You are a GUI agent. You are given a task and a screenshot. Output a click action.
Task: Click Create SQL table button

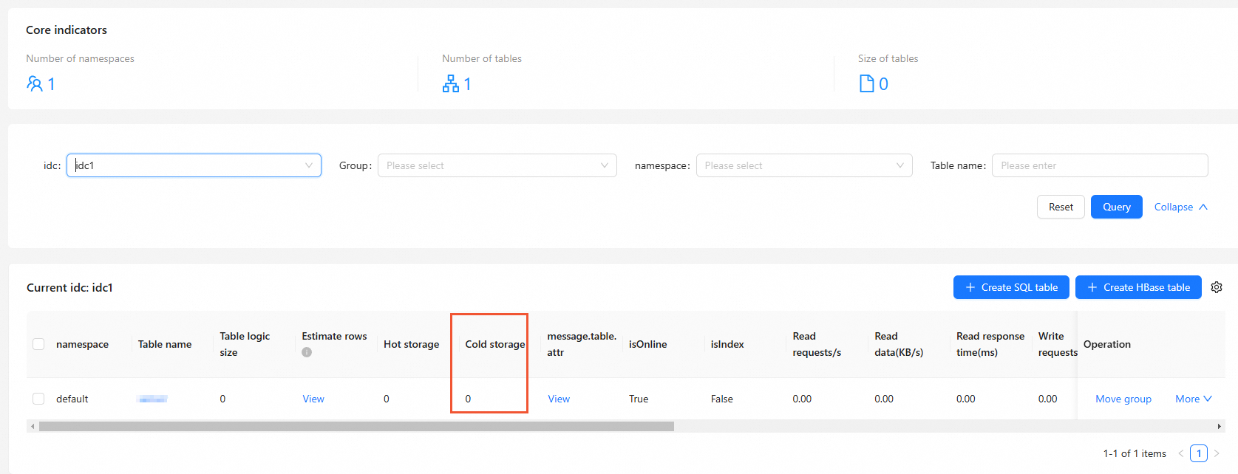tap(1011, 287)
